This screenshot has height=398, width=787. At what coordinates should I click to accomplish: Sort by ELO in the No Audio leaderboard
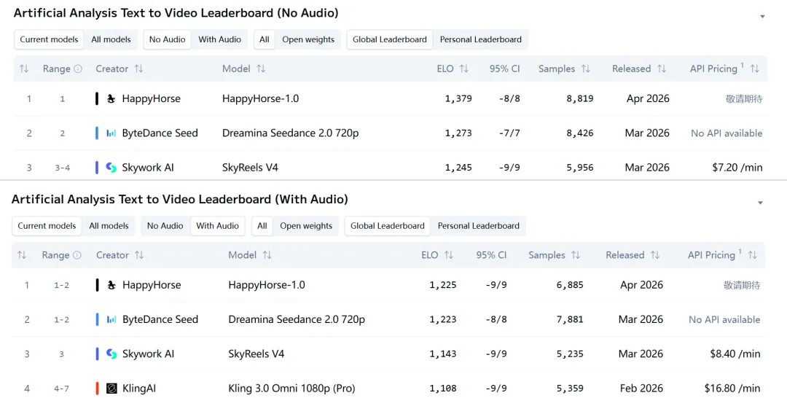point(463,69)
